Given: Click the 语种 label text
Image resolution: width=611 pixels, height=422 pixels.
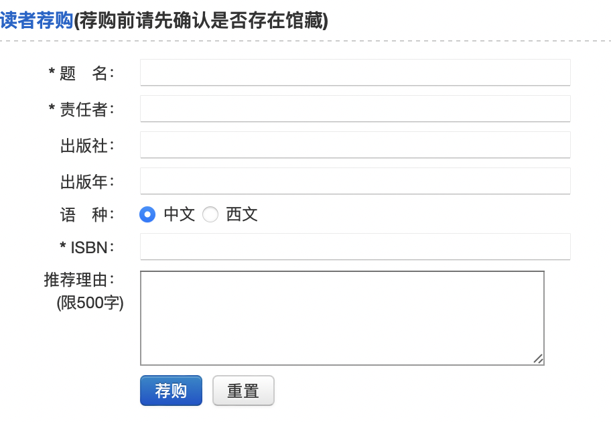Looking at the screenshot, I should (87, 215).
